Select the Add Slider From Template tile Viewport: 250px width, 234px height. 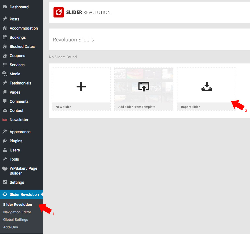pyautogui.click(x=144, y=89)
